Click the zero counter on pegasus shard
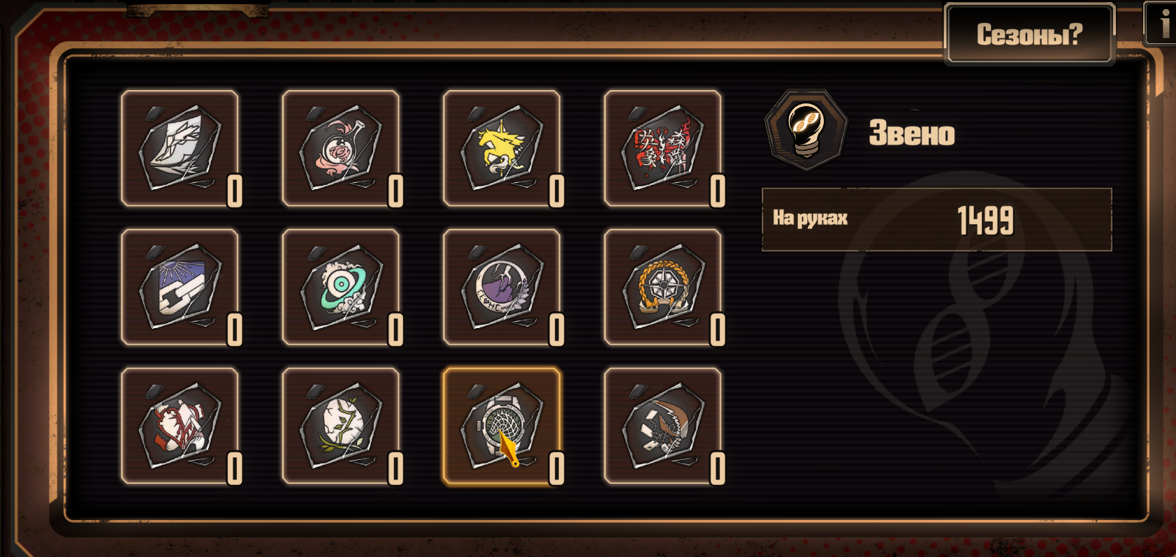Viewport: 1176px width, 557px height. pyautogui.click(x=556, y=191)
